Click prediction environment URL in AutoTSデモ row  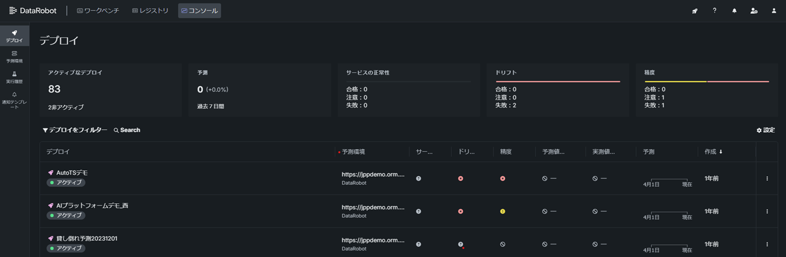373,174
